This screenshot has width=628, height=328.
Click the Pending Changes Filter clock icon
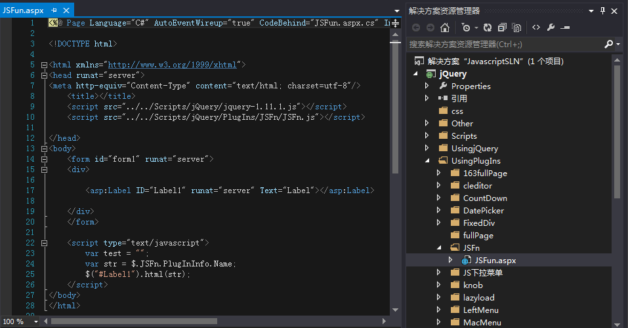click(x=465, y=27)
